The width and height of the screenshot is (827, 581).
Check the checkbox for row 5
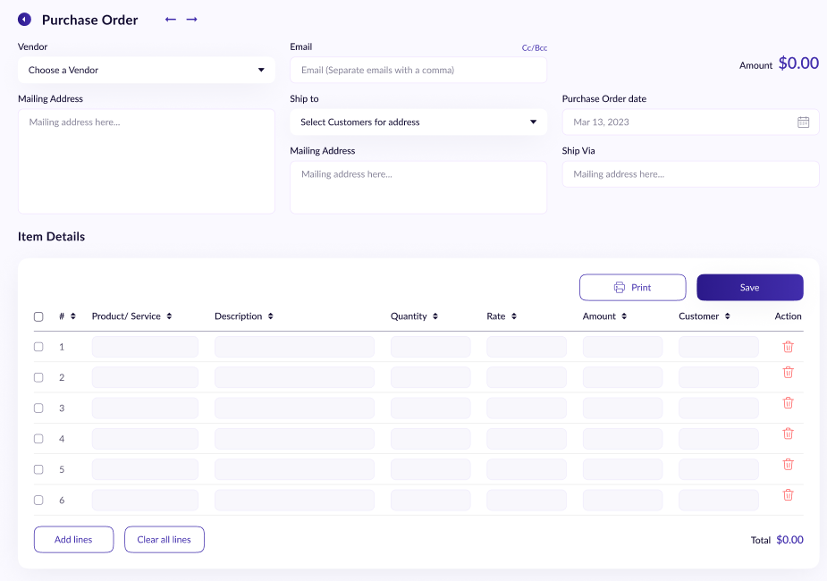click(38, 469)
